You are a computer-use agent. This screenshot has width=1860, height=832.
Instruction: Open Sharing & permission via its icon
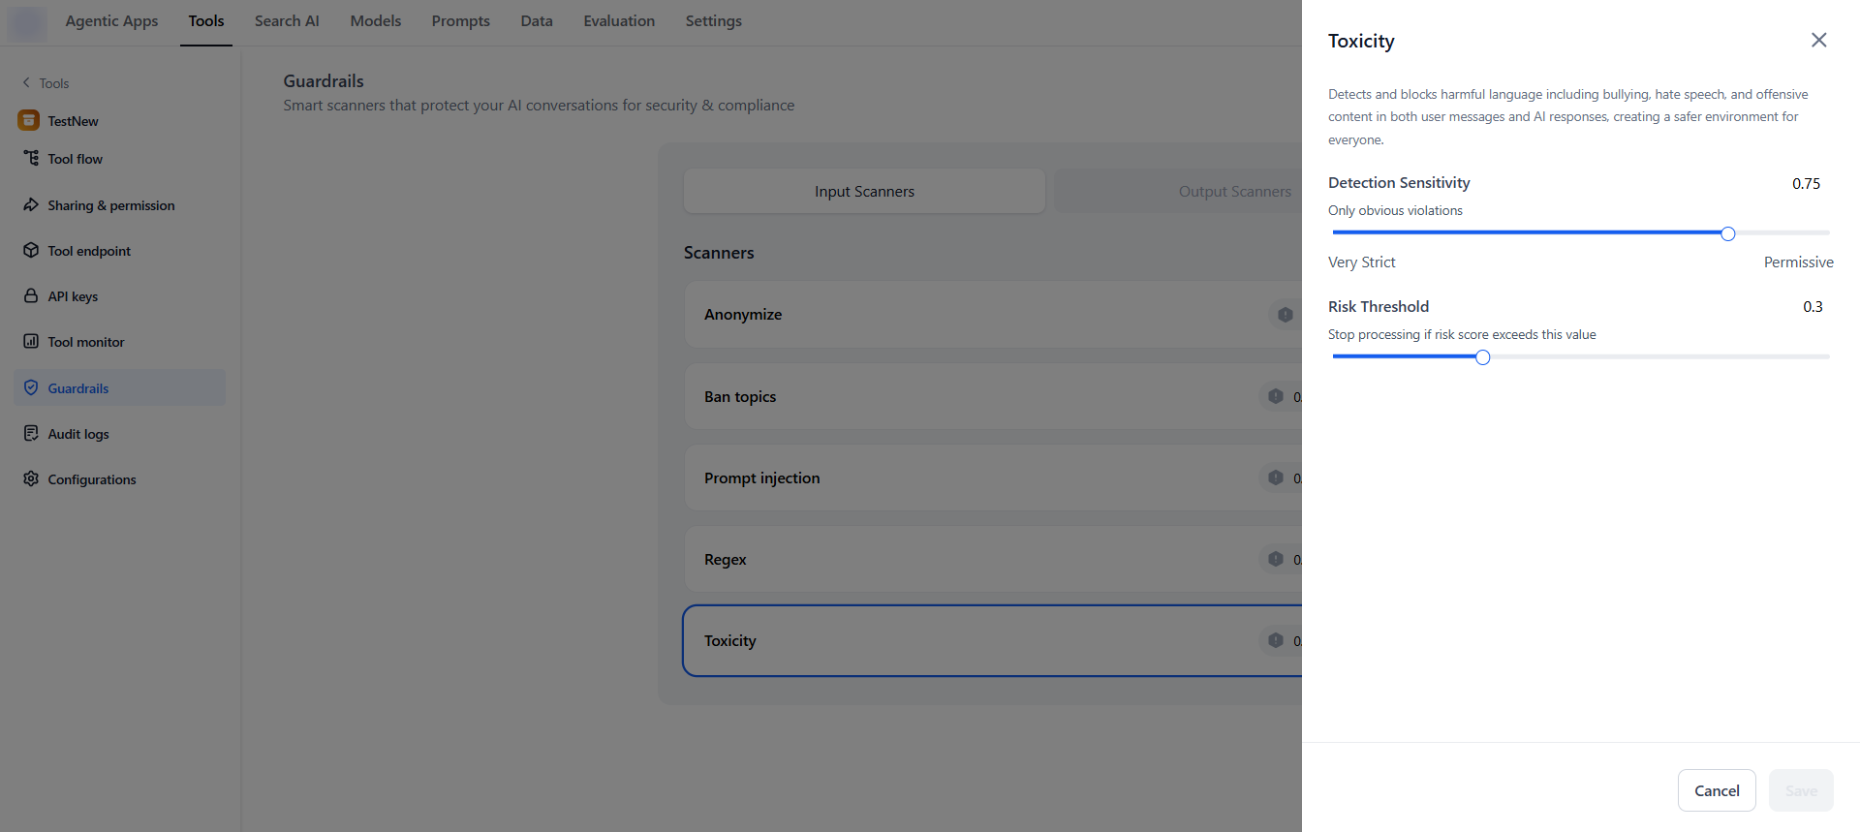[x=31, y=205]
